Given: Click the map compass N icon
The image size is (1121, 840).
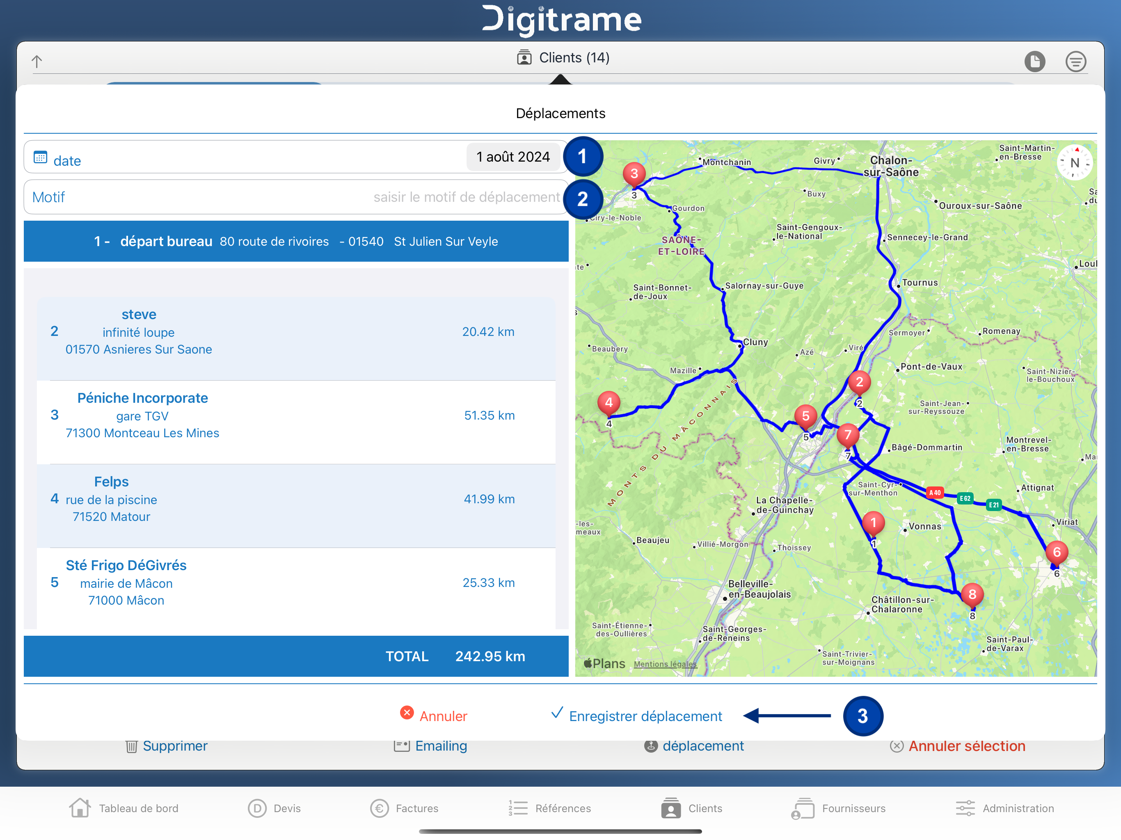Looking at the screenshot, I should click(1074, 163).
